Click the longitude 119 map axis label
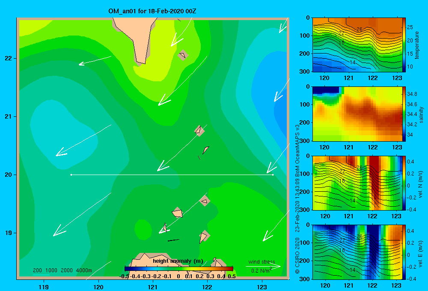 tap(44, 287)
